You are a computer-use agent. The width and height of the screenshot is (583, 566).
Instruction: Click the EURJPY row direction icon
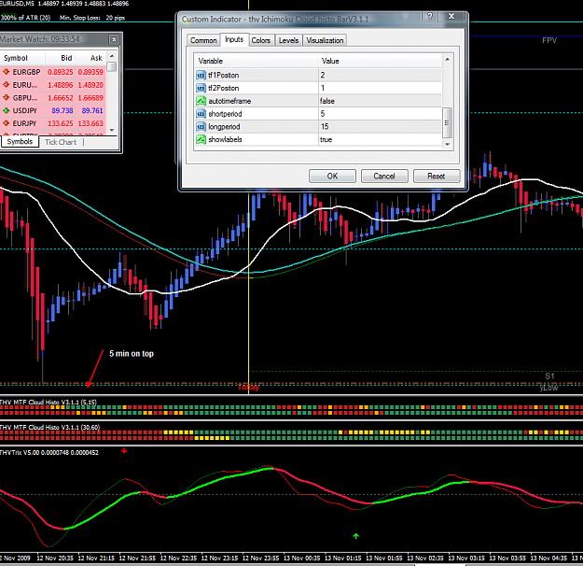6,123
